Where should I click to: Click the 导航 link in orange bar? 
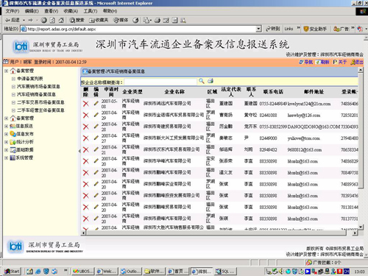tap(305, 62)
